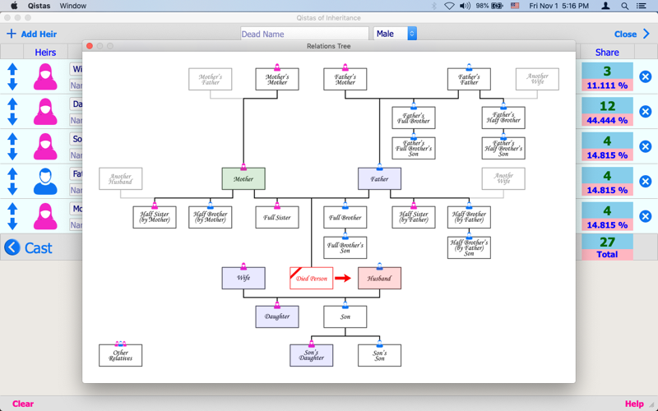Click the Clear button

click(23, 404)
